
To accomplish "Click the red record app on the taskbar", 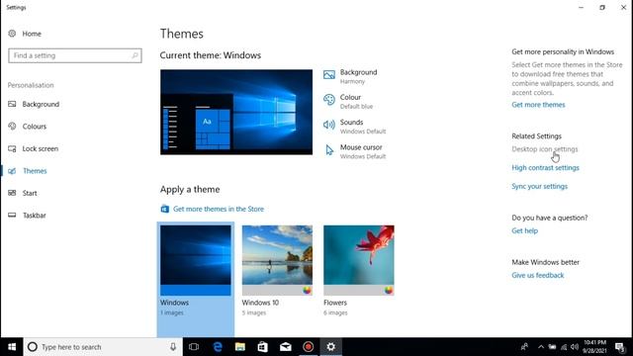I will click(308, 347).
